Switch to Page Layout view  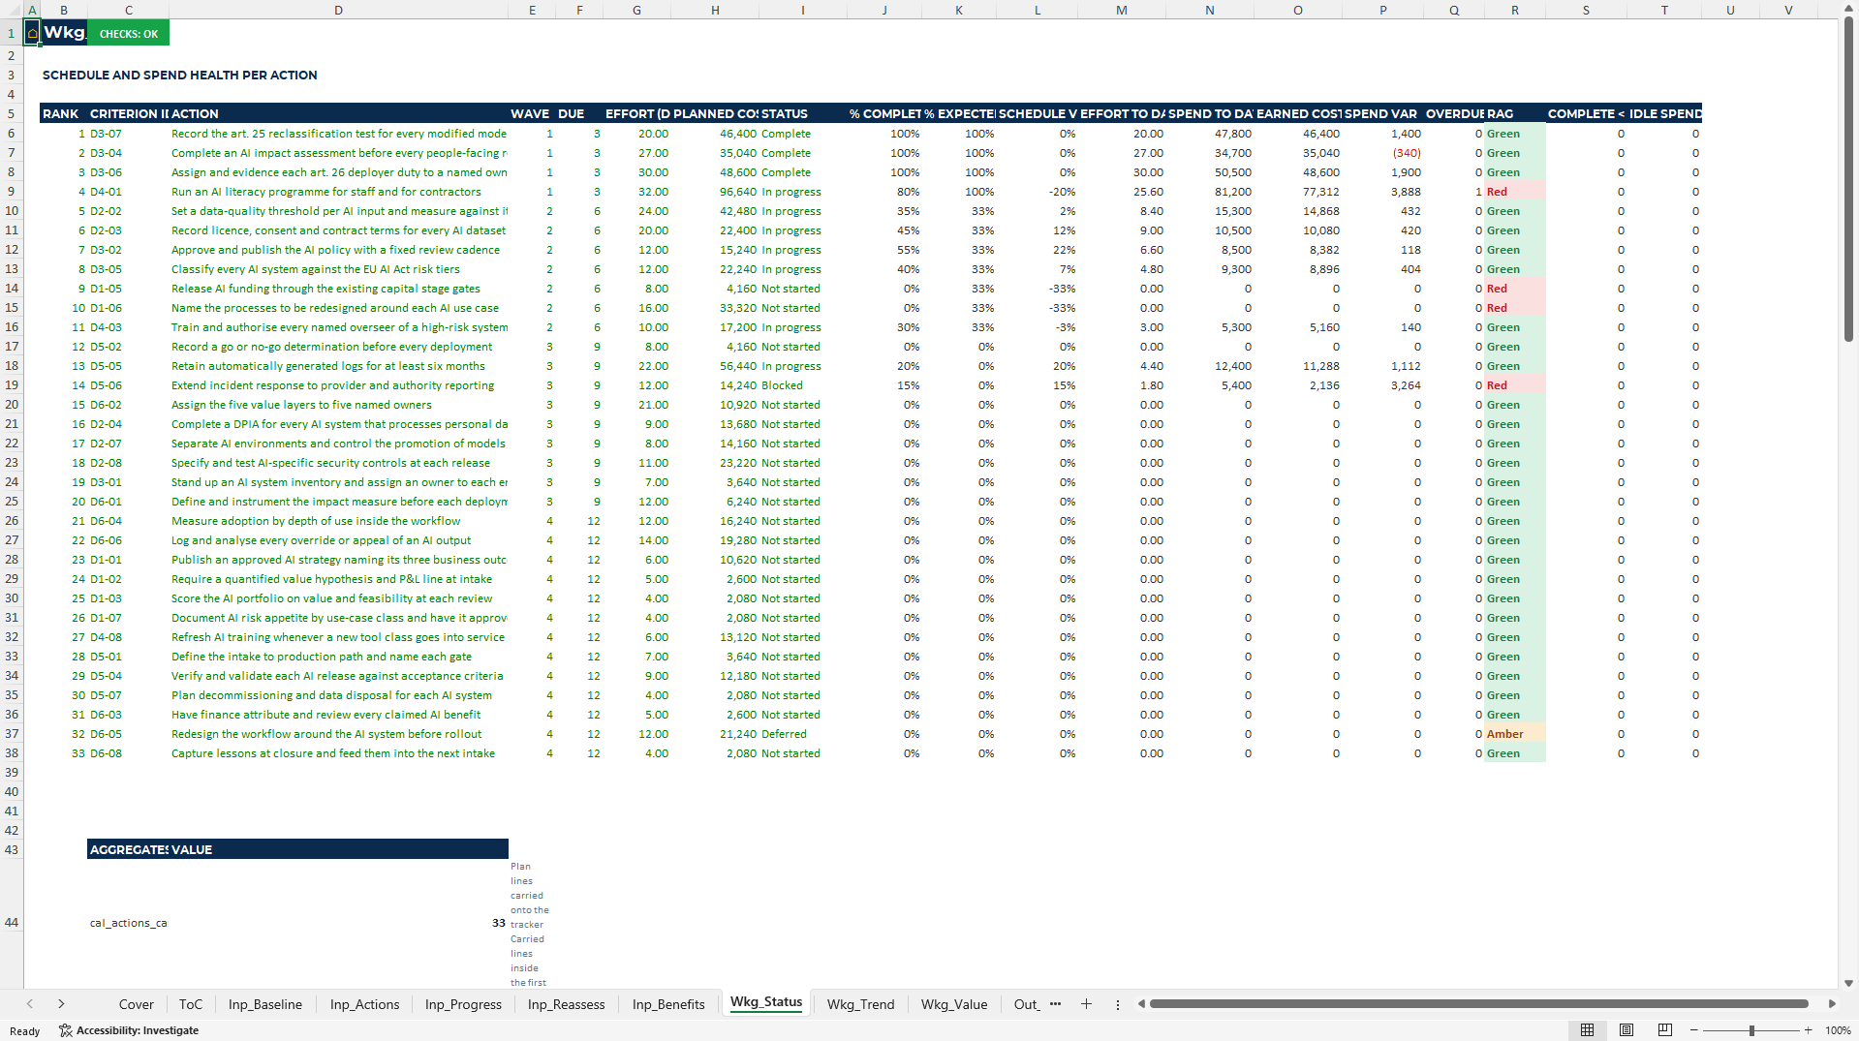[1627, 1030]
